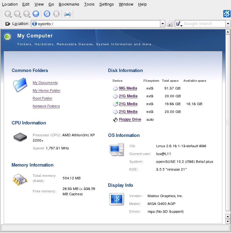Open the Help menu

click(142, 4)
